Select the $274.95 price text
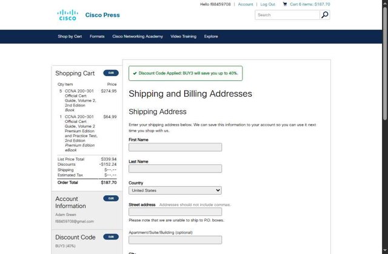The image size is (388, 254). [x=109, y=91]
